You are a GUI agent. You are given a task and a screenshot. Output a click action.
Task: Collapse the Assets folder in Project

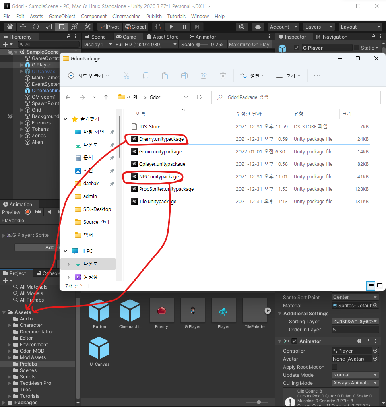(4, 312)
